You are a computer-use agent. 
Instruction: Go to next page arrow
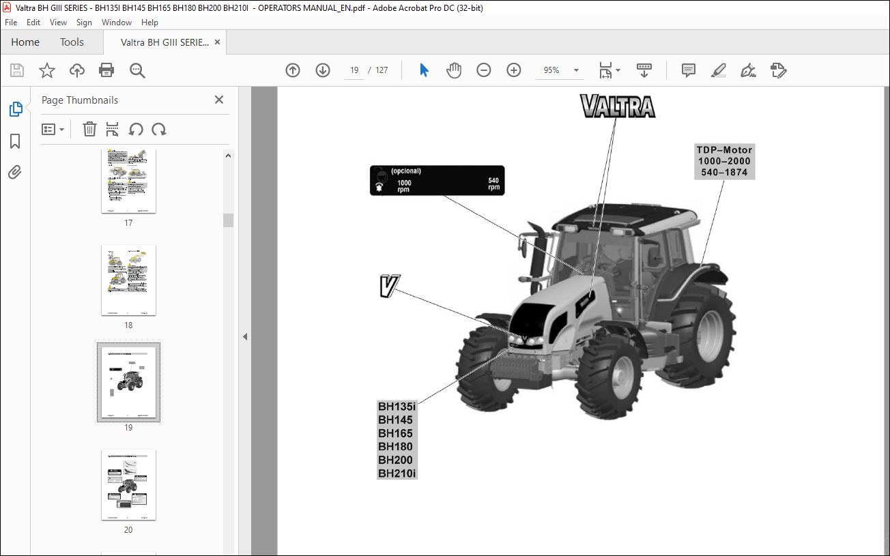[x=323, y=70]
